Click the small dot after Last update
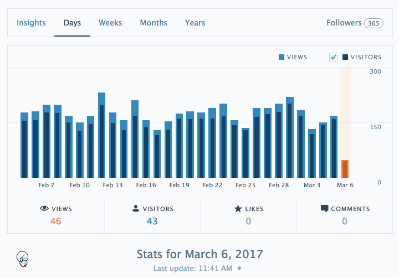Screen dimensions: 399x277 click(x=239, y=268)
